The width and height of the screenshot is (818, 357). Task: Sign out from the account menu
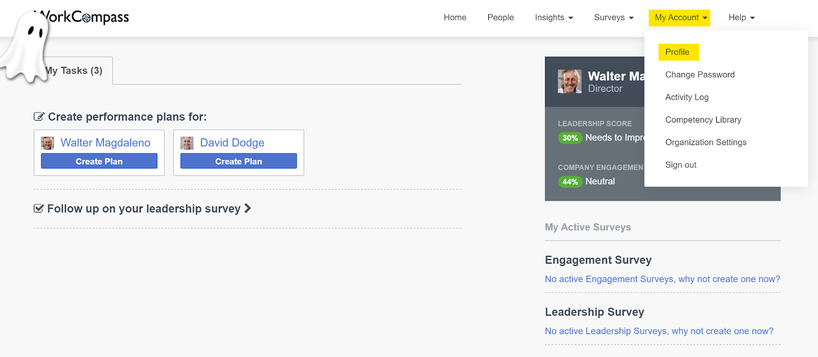[x=680, y=165]
